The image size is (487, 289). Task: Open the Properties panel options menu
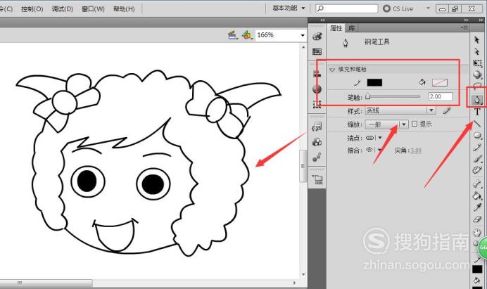point(464,28)
